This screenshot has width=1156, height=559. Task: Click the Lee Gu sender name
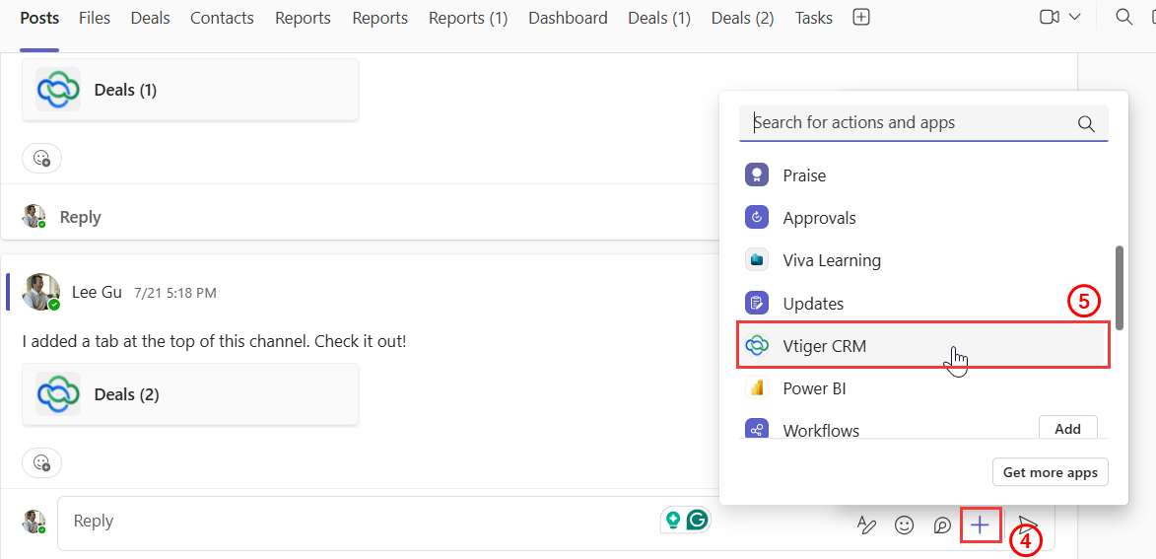coord(98,291)
